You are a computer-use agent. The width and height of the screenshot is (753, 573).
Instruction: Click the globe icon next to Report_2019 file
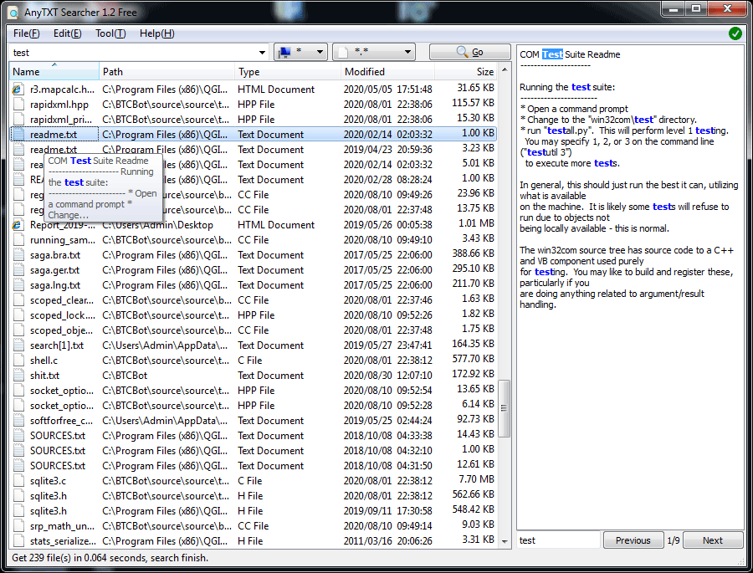18,224
